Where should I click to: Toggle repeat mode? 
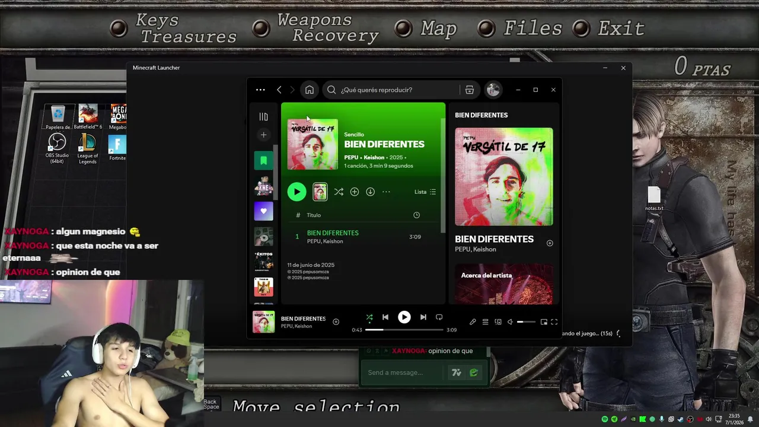coord(439,317)
